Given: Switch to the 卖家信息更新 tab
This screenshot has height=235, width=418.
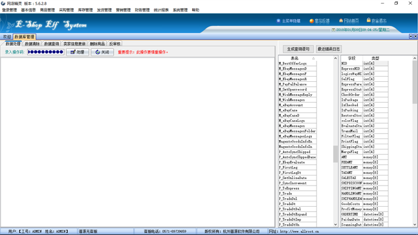Looking at the screenshot, I should coord(74,44).
